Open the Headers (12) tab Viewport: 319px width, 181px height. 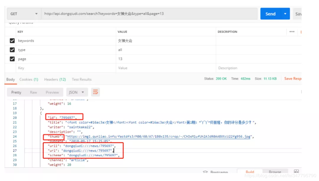click(x=55, y=79)
